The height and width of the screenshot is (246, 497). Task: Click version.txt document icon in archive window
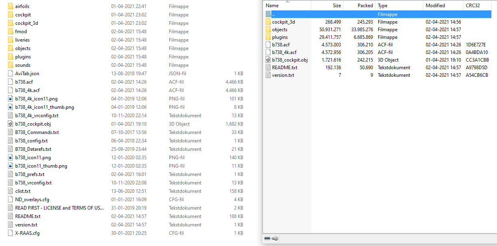[268, 75]
